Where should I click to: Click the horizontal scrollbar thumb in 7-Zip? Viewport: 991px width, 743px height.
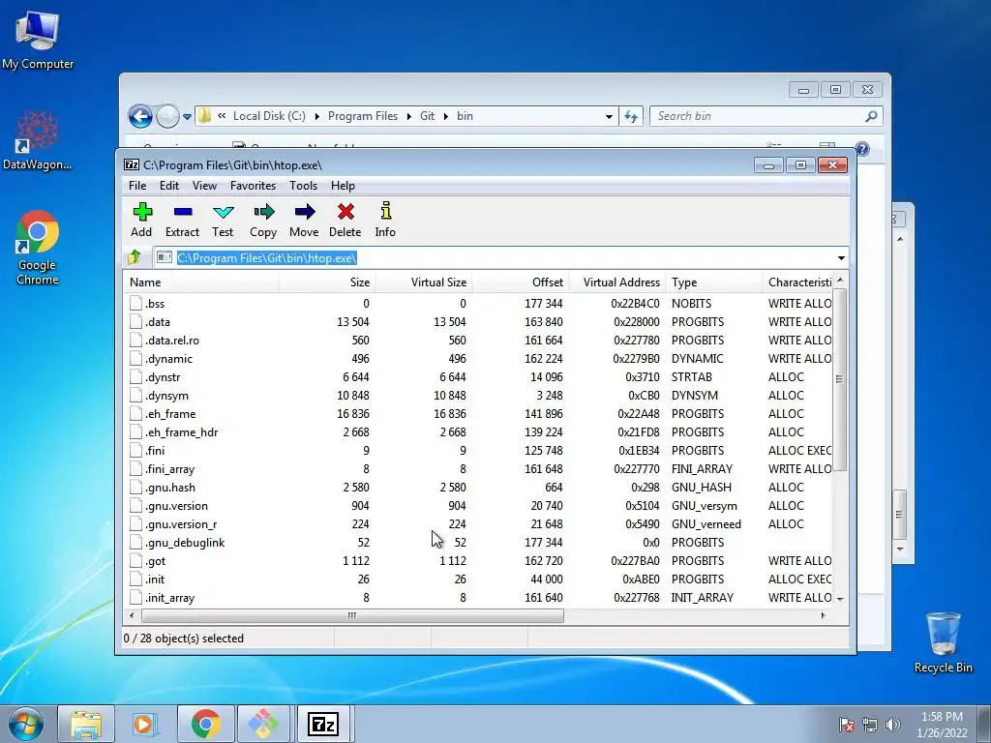tap(352, 615)
